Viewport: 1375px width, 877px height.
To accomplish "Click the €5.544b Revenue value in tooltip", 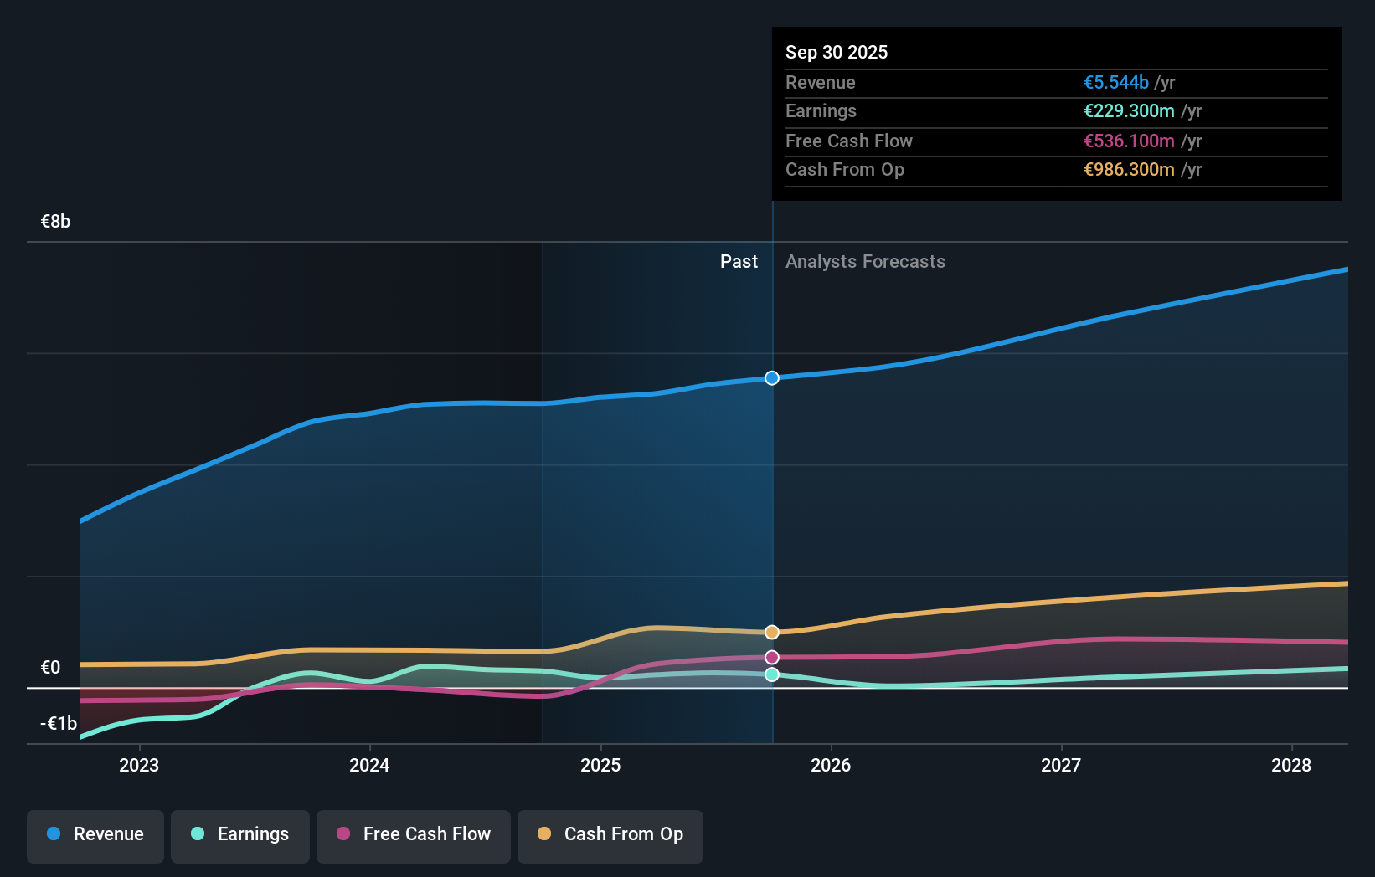I will coord(1115,82).
